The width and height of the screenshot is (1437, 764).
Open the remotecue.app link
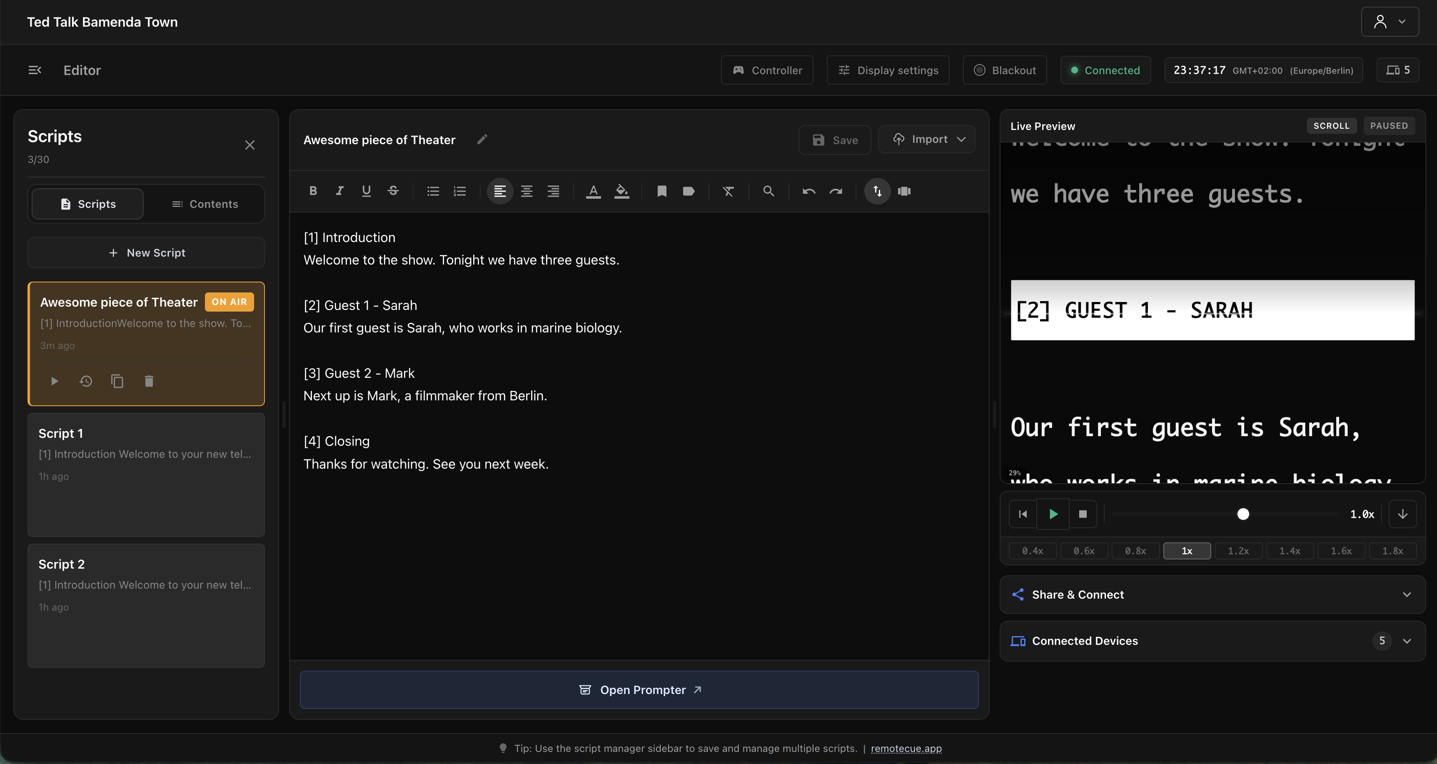(906, 749)
